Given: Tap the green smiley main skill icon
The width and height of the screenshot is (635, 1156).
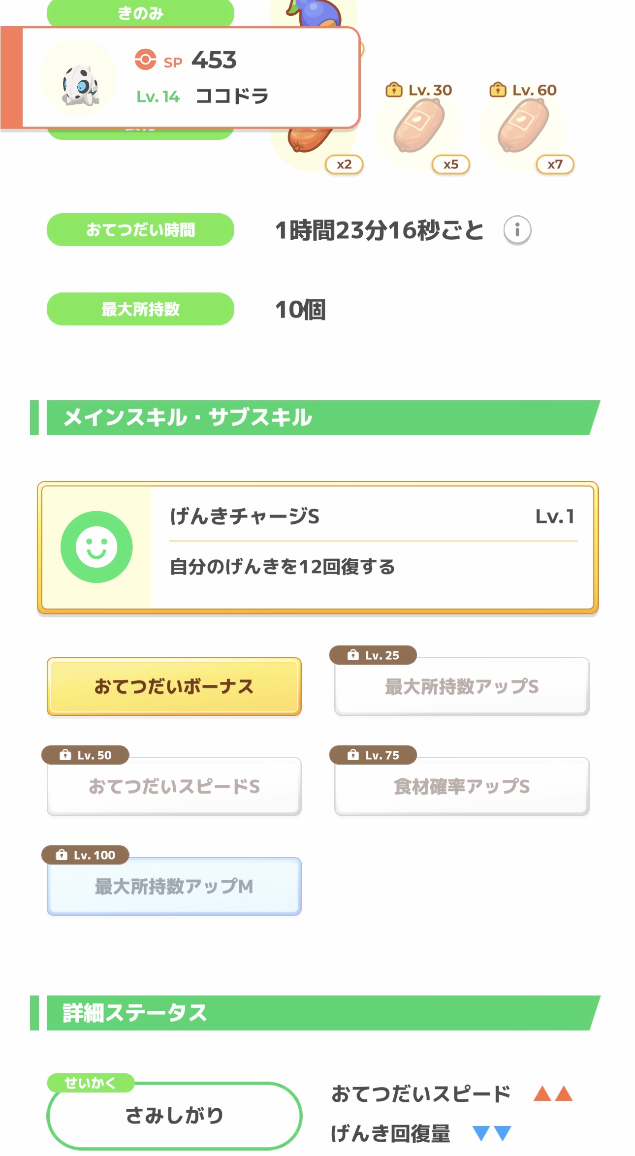Looking at the screenshot, I should [x=96, y=547].
